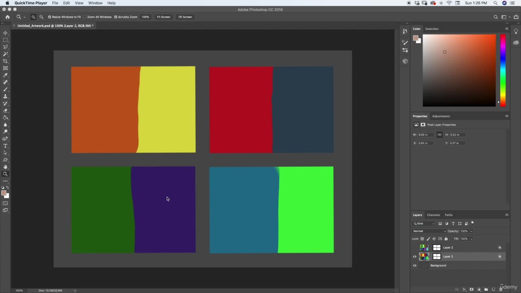This screenshot has height=293, width=521.
Task: Select the Rectangular Marquee tool
Action: point(5,40)
